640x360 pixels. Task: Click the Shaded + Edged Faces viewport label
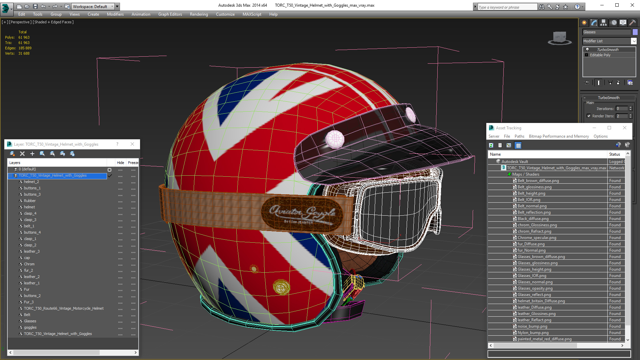coord(53,22)
